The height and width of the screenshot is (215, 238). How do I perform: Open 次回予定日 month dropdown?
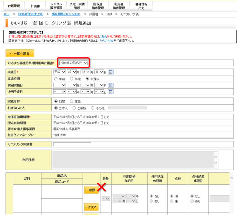pyautogui.click(x=85, y=92)
